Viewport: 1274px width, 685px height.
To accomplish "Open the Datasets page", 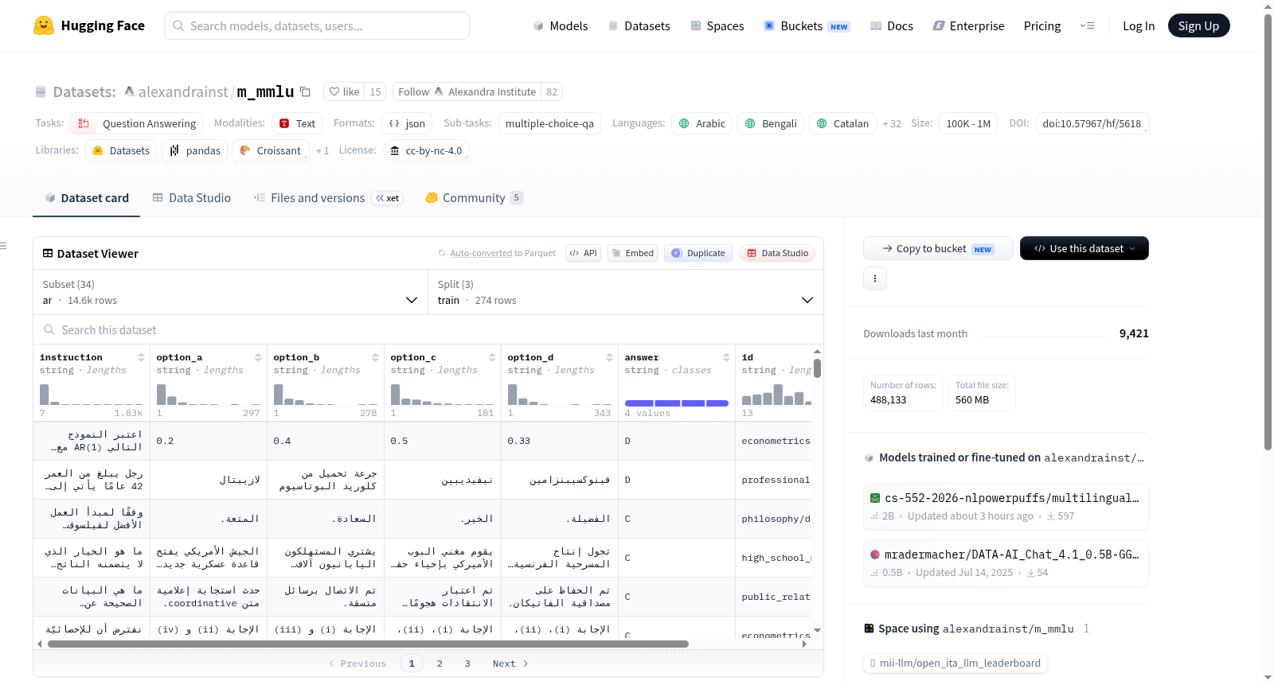I will pos(639,25).
